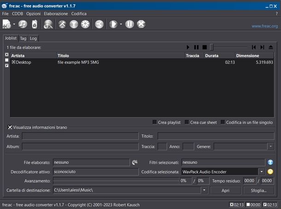Open the Cartella di destinazione dropdown
Viewport: 281px width, 209px height.
[204, 190]
